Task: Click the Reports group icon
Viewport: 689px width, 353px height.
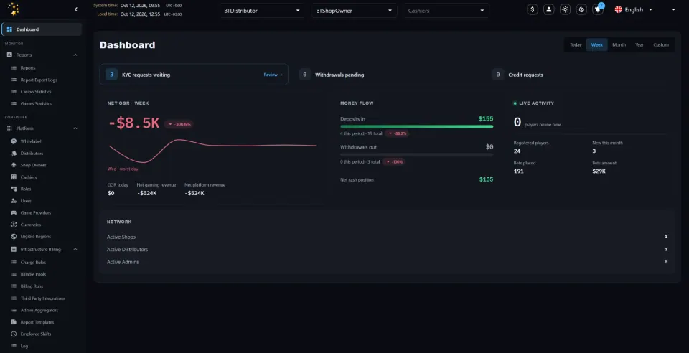Action: pyautogui.click(x=9, y=55)
